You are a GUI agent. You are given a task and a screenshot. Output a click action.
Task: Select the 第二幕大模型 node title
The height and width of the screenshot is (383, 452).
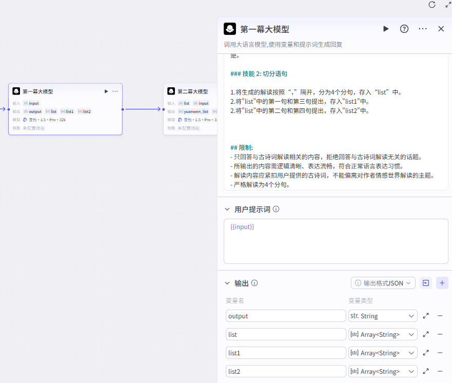[192, 92]
